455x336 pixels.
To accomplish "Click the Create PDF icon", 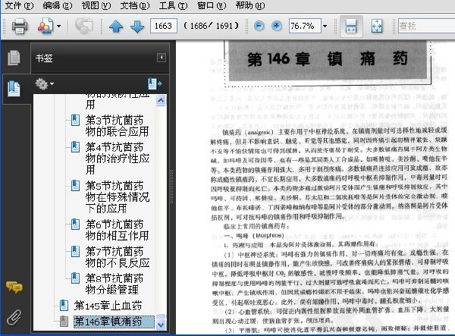I will tap(45, 27).
